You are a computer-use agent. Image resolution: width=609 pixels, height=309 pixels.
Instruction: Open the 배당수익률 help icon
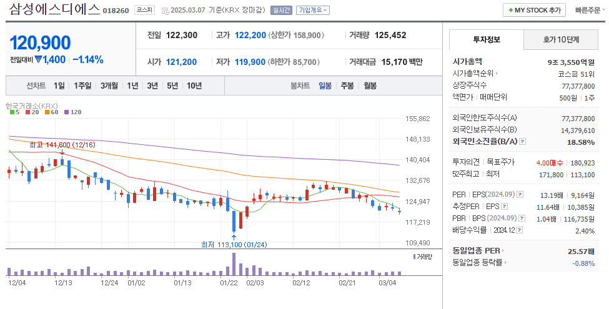click(x=519, y=230)
